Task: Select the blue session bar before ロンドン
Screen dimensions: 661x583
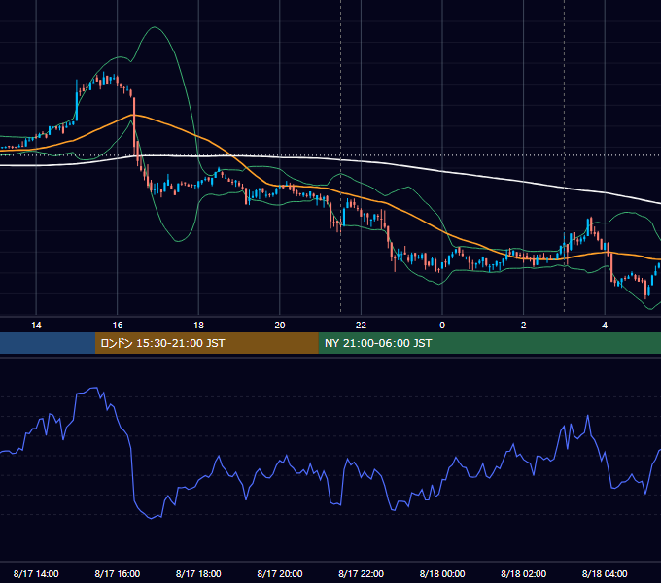Action: [48, 343]
